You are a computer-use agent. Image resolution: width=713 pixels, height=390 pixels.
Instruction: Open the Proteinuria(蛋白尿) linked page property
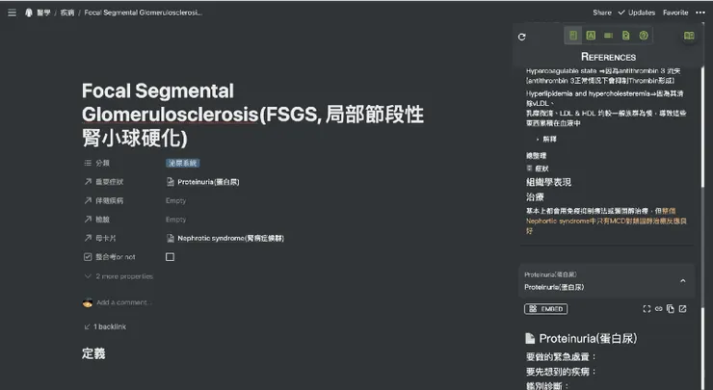point(202,182)
